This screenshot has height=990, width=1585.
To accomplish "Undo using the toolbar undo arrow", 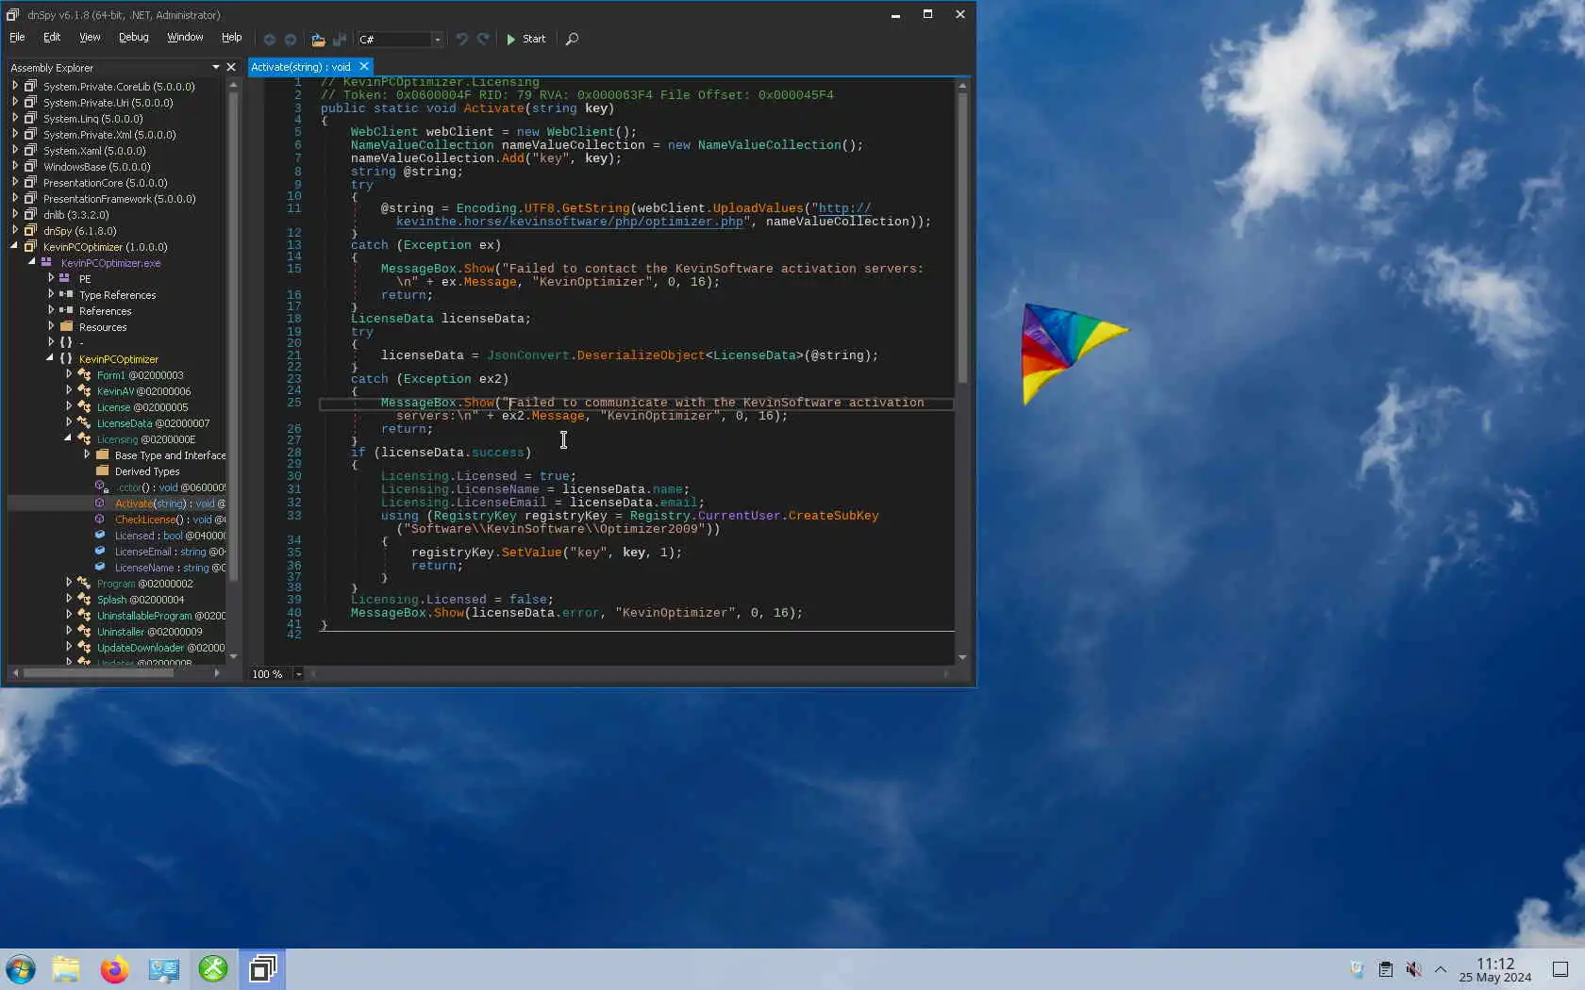I will pos(461,40).
